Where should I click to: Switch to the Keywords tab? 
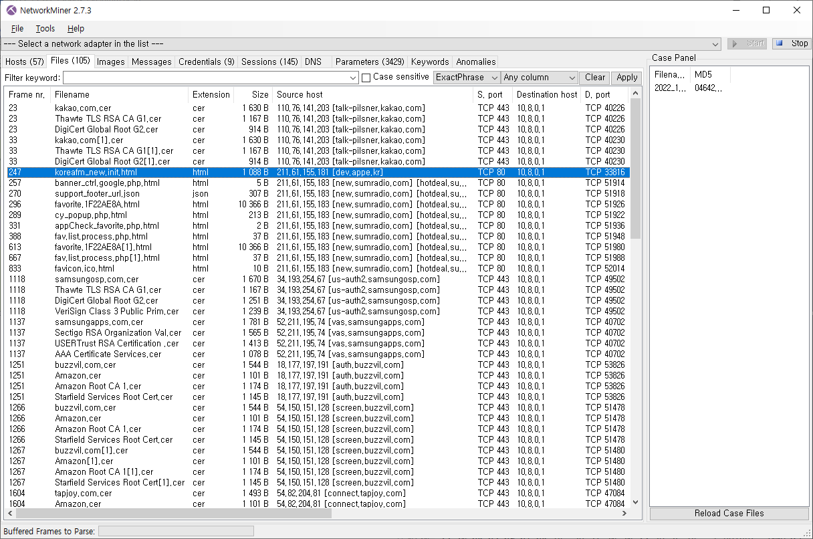pos(430,62)
